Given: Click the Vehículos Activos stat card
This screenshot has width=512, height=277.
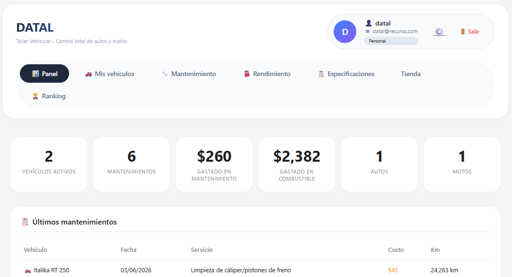Looking at the screenshot, I should [x=49, y=164].
